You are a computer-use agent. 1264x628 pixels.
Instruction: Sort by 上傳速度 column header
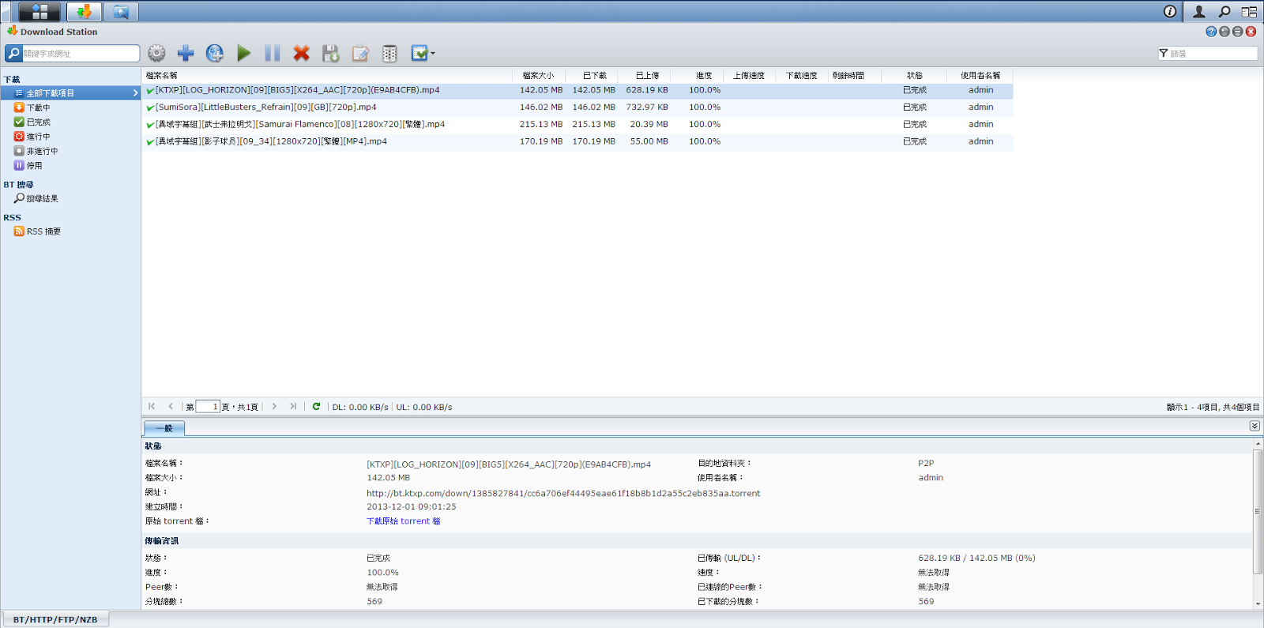pos(750,76)
